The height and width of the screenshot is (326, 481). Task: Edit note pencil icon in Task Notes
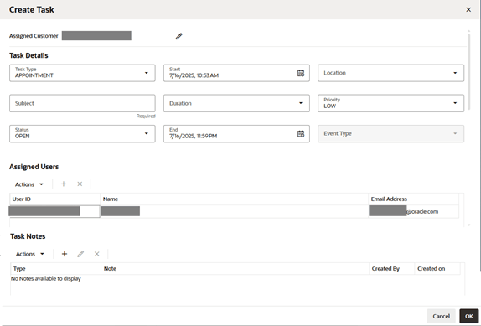(80, 254)
